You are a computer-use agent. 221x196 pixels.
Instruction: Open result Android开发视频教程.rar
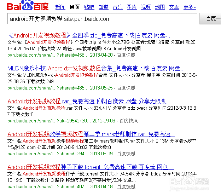pyautogui.click(x=87, y=101)
